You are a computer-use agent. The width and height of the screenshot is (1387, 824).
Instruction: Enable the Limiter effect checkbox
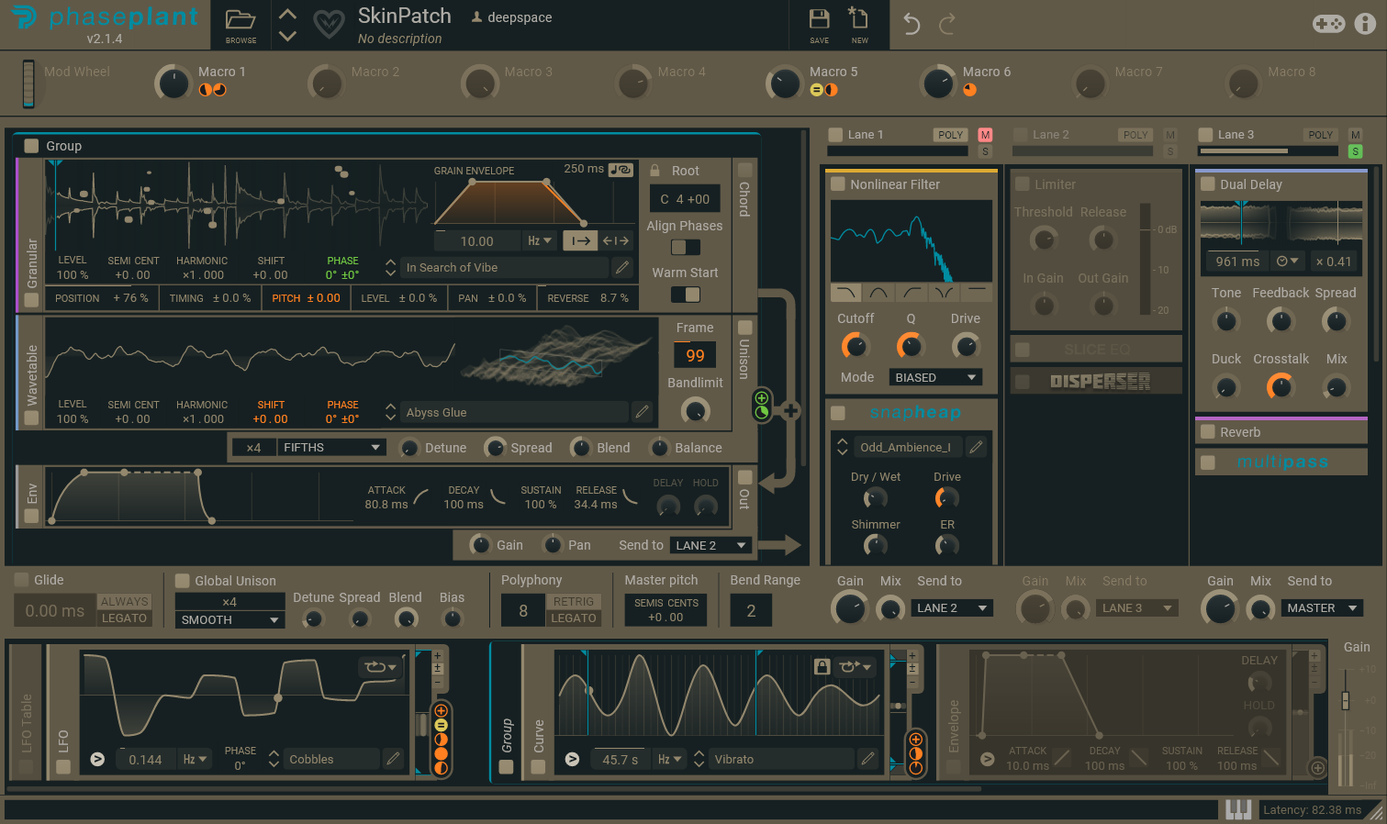pos(1023,184)
